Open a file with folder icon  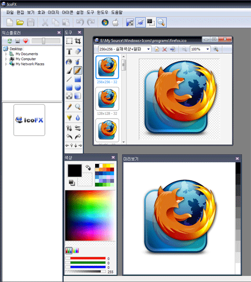pos(20,22)
